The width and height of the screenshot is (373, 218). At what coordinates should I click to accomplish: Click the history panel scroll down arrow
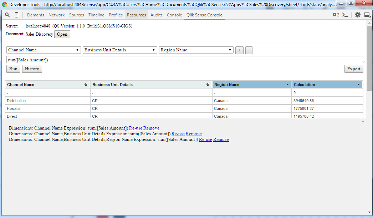pyautogui.click(x=369, y=212)
